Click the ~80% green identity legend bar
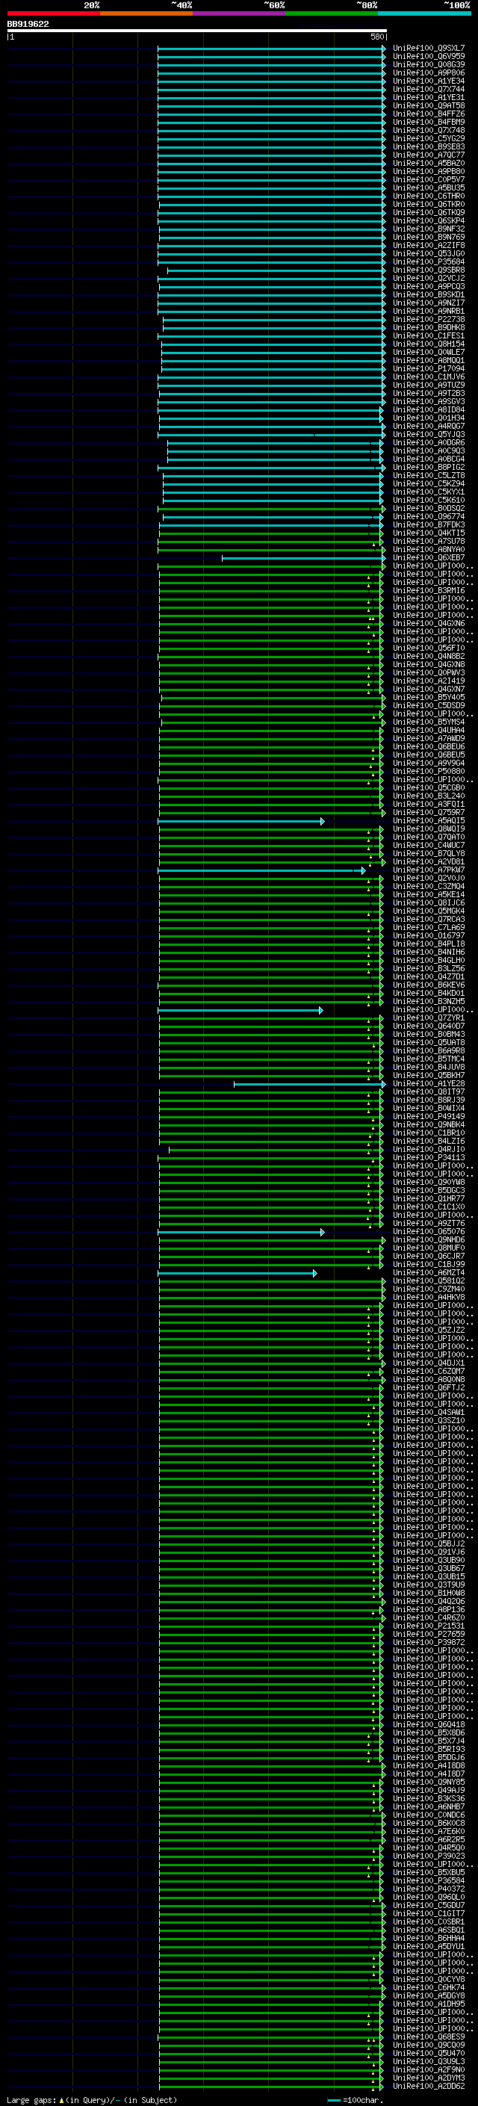478x2106 pixels. (x=332, y=13)
